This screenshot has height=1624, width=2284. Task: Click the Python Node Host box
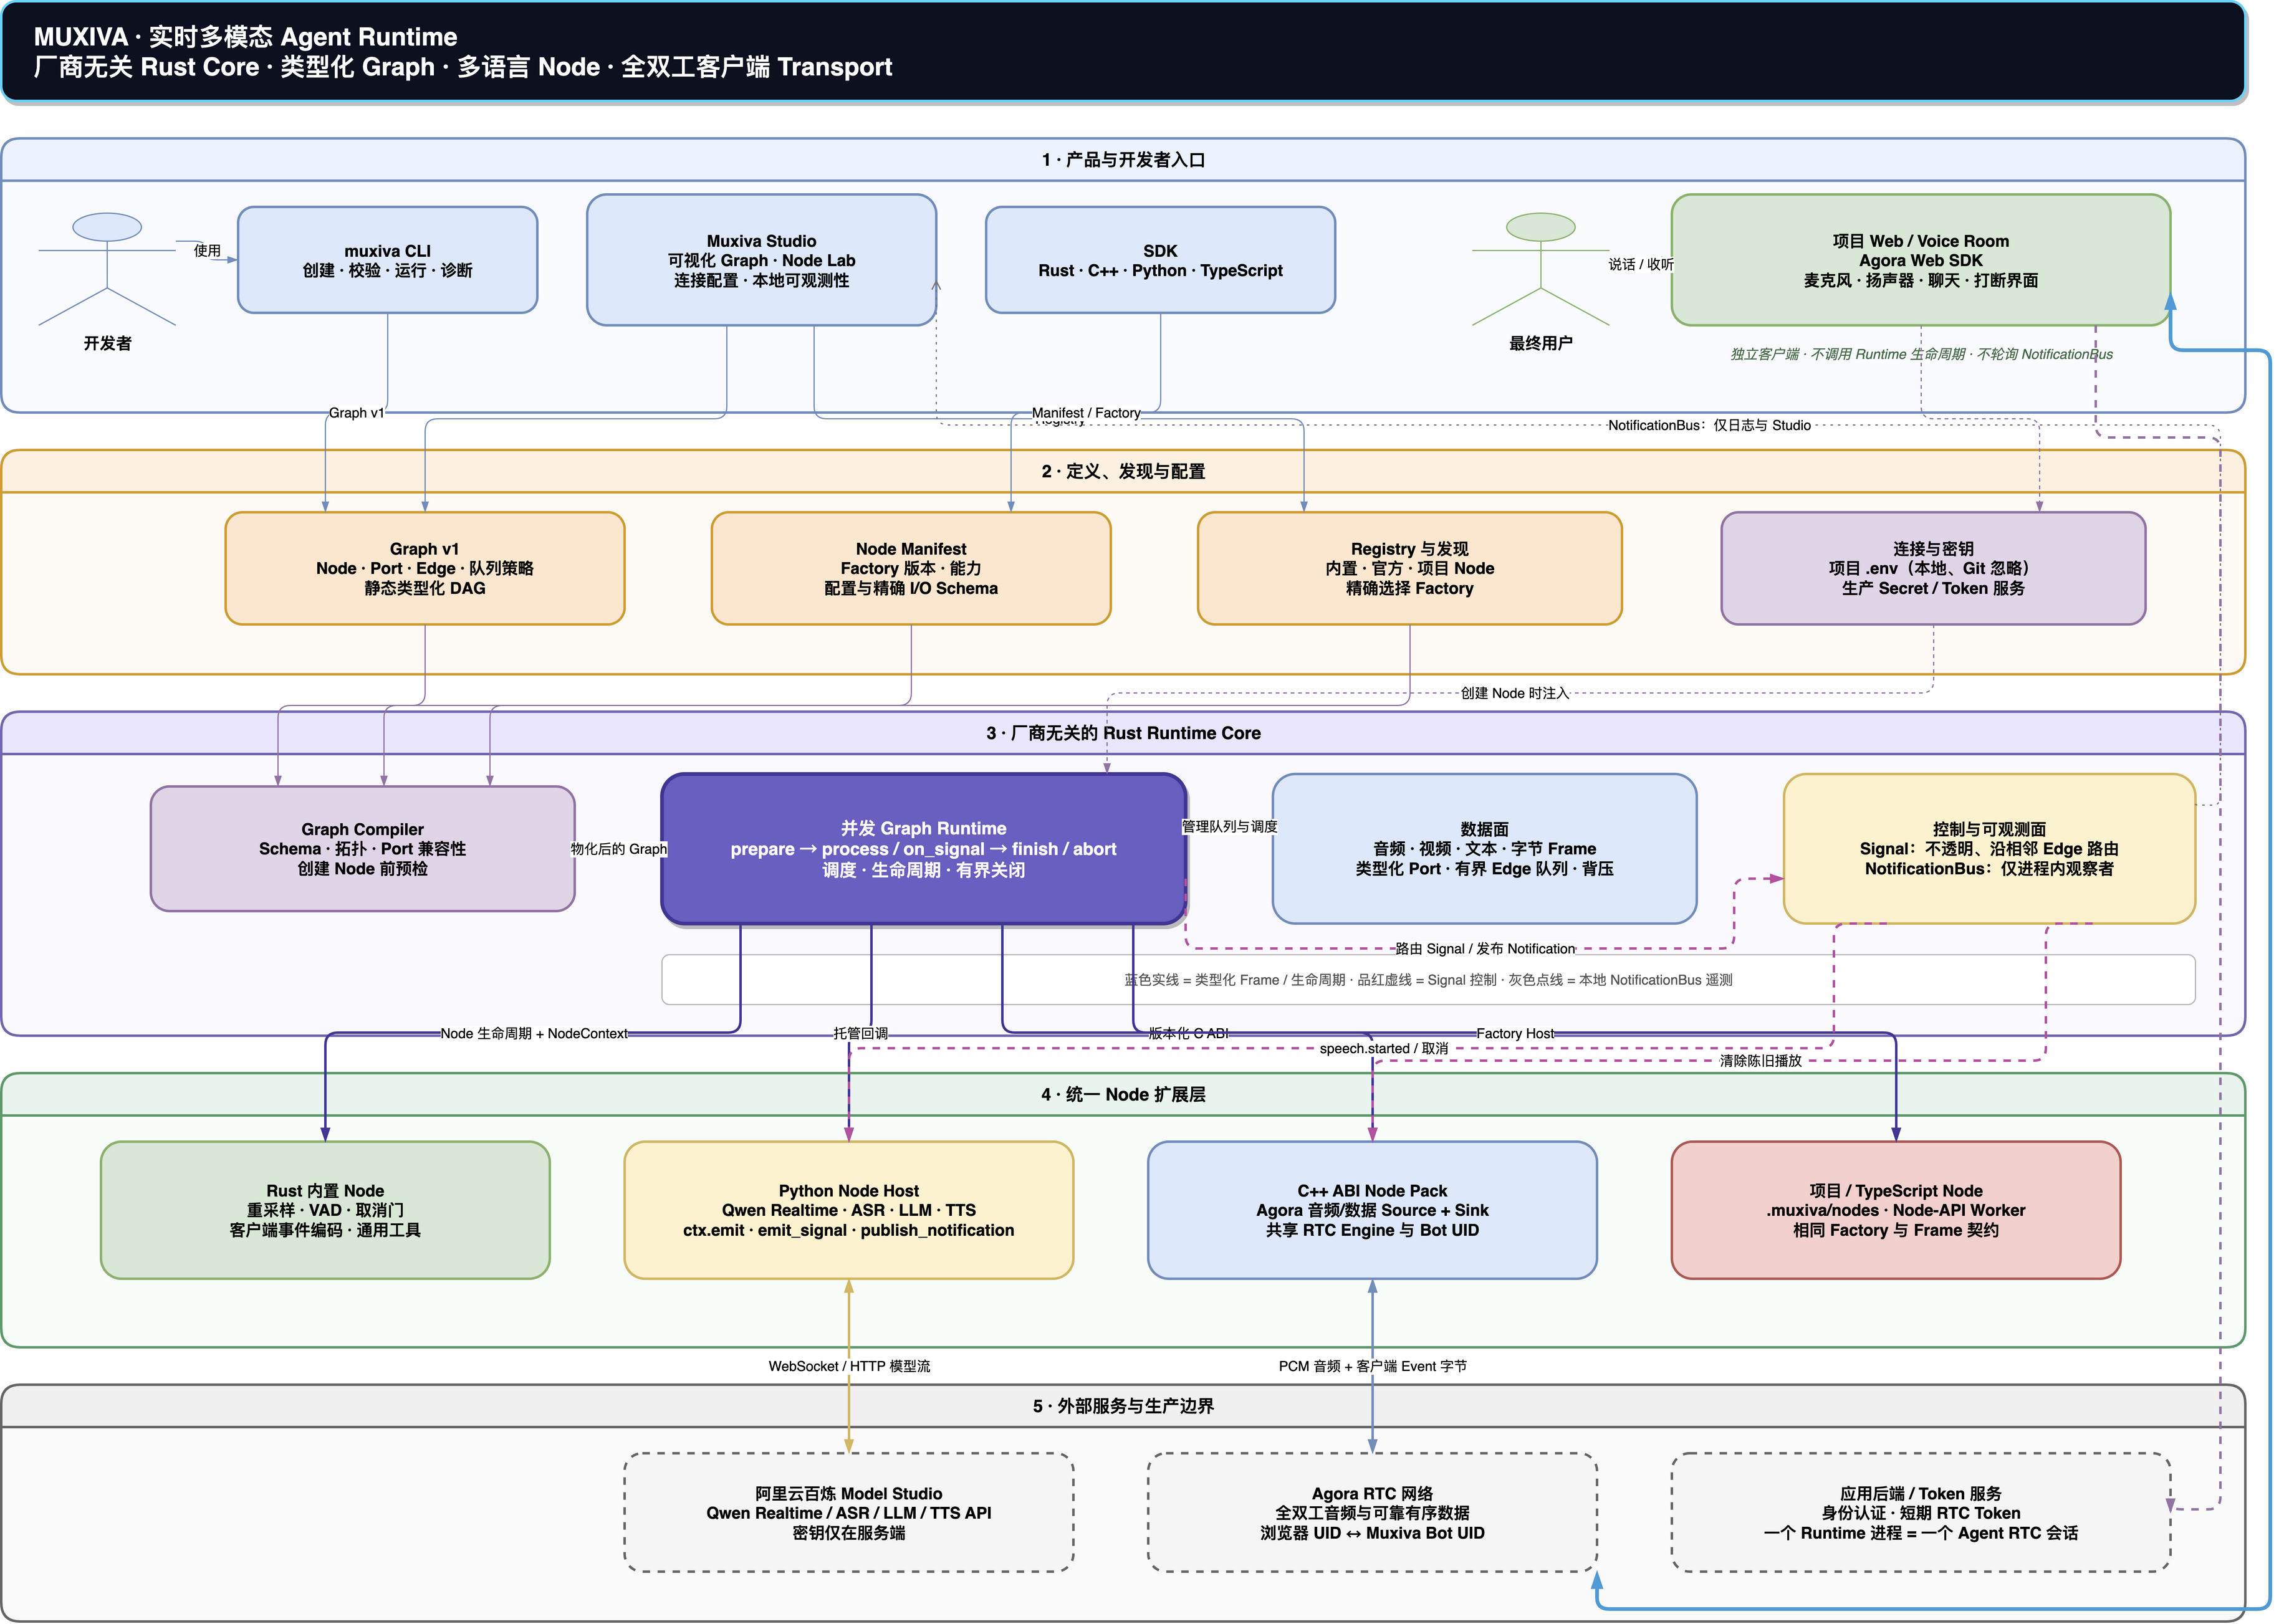click(x=848, y=1210)
